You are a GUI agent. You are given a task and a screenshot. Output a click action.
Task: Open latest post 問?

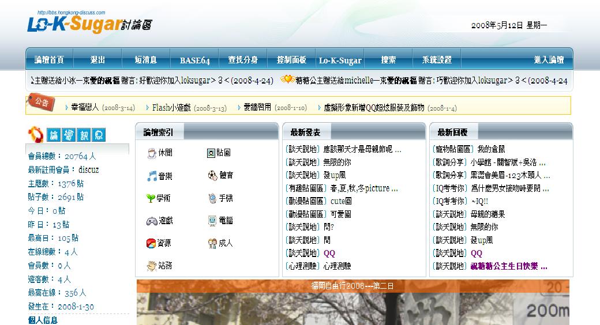click(x=329, y=227)
